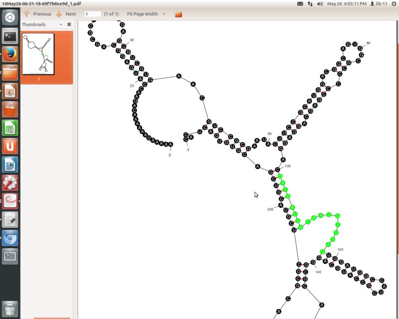Click the Next page arrow
Viewport: 399px width, 319px height.
59,14
